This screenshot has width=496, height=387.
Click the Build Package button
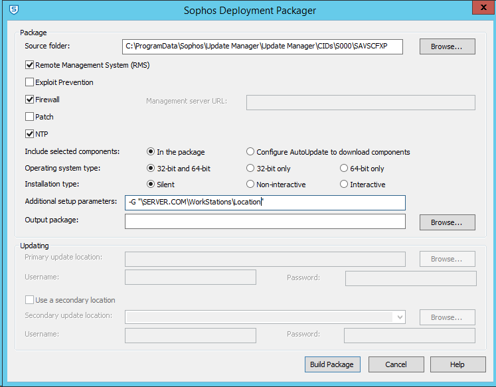click(332, 364)
